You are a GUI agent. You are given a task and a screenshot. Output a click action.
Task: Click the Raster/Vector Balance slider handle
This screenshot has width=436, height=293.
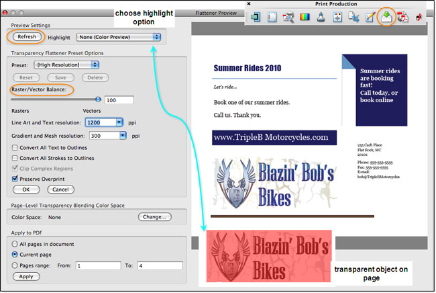[x=98, y=99]
